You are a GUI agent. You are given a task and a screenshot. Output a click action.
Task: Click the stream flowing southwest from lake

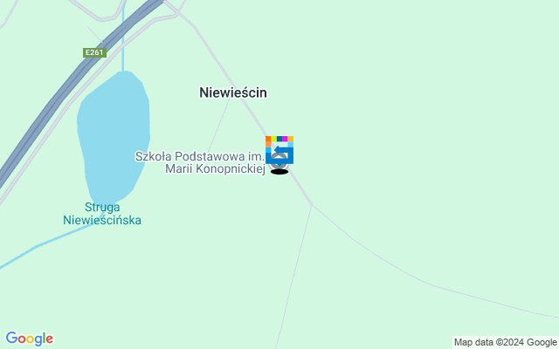[x=46, y=243]
